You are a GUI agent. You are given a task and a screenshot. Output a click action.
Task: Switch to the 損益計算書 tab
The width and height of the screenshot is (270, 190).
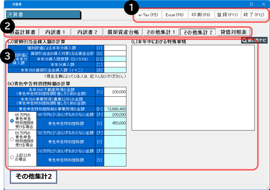tap(22, 32)
